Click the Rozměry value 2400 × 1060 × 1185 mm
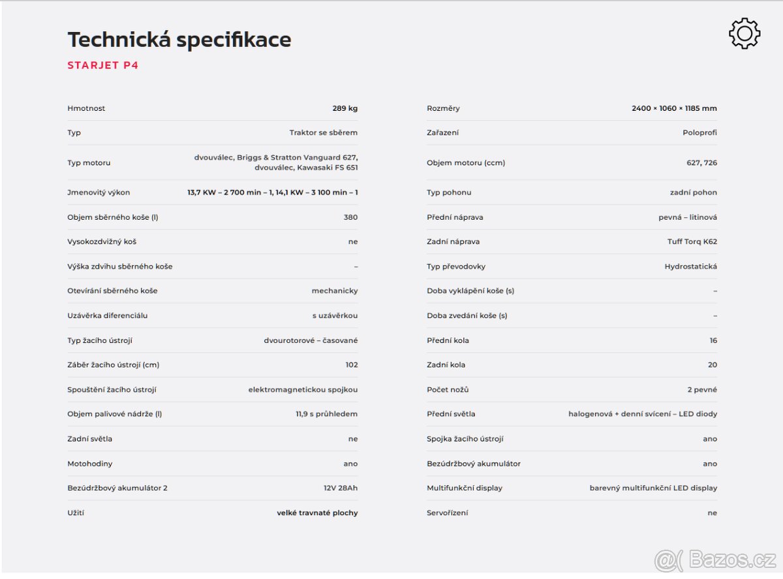The width and height of the screenshot is (783, 579). pos(674,108)
